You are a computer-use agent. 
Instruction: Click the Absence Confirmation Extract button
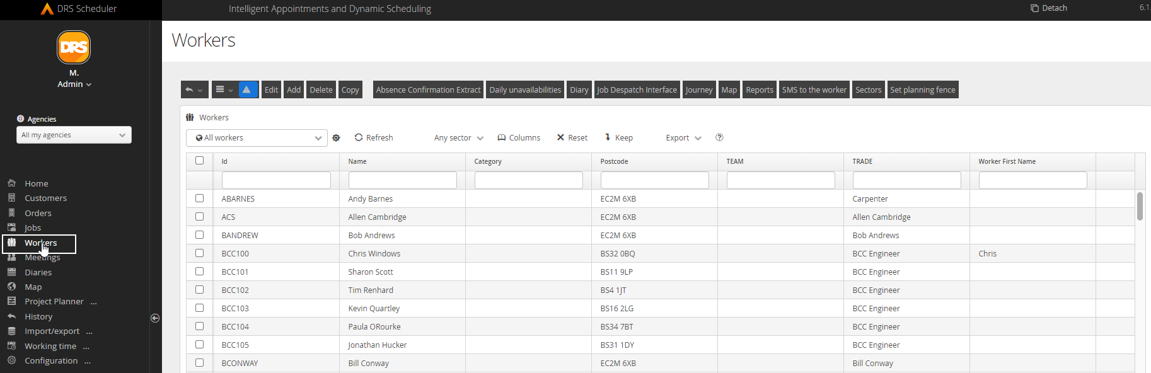(428, 89)
